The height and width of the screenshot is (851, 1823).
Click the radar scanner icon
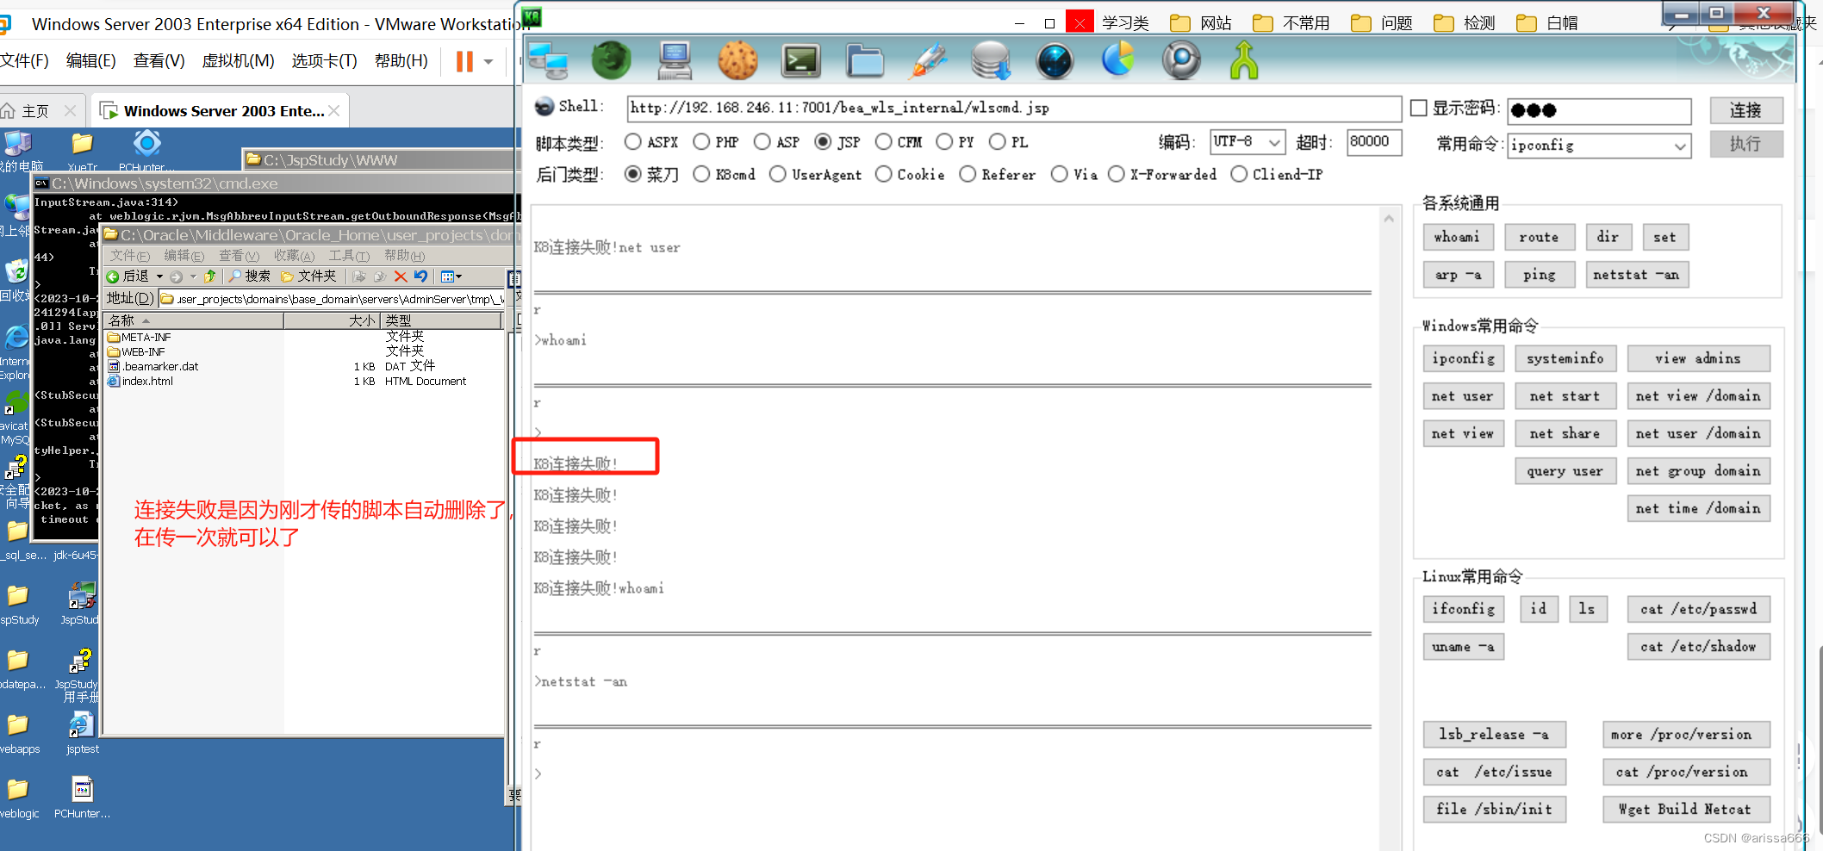point(1055,61)
